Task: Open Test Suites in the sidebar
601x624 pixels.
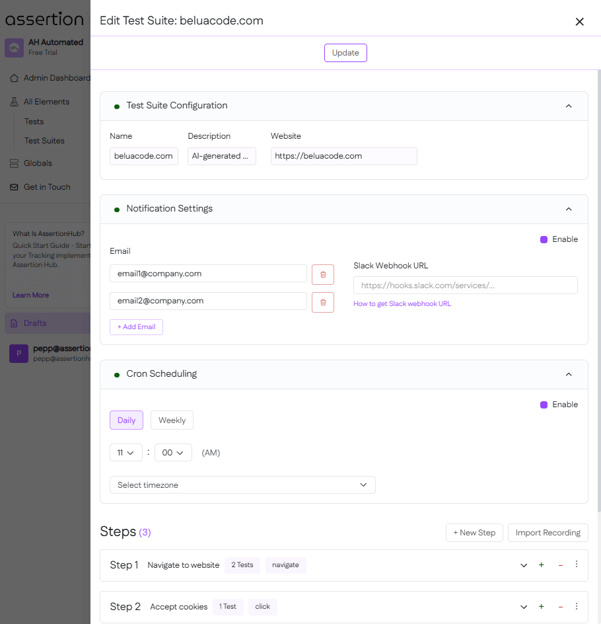Action: (x=45, y=140)
